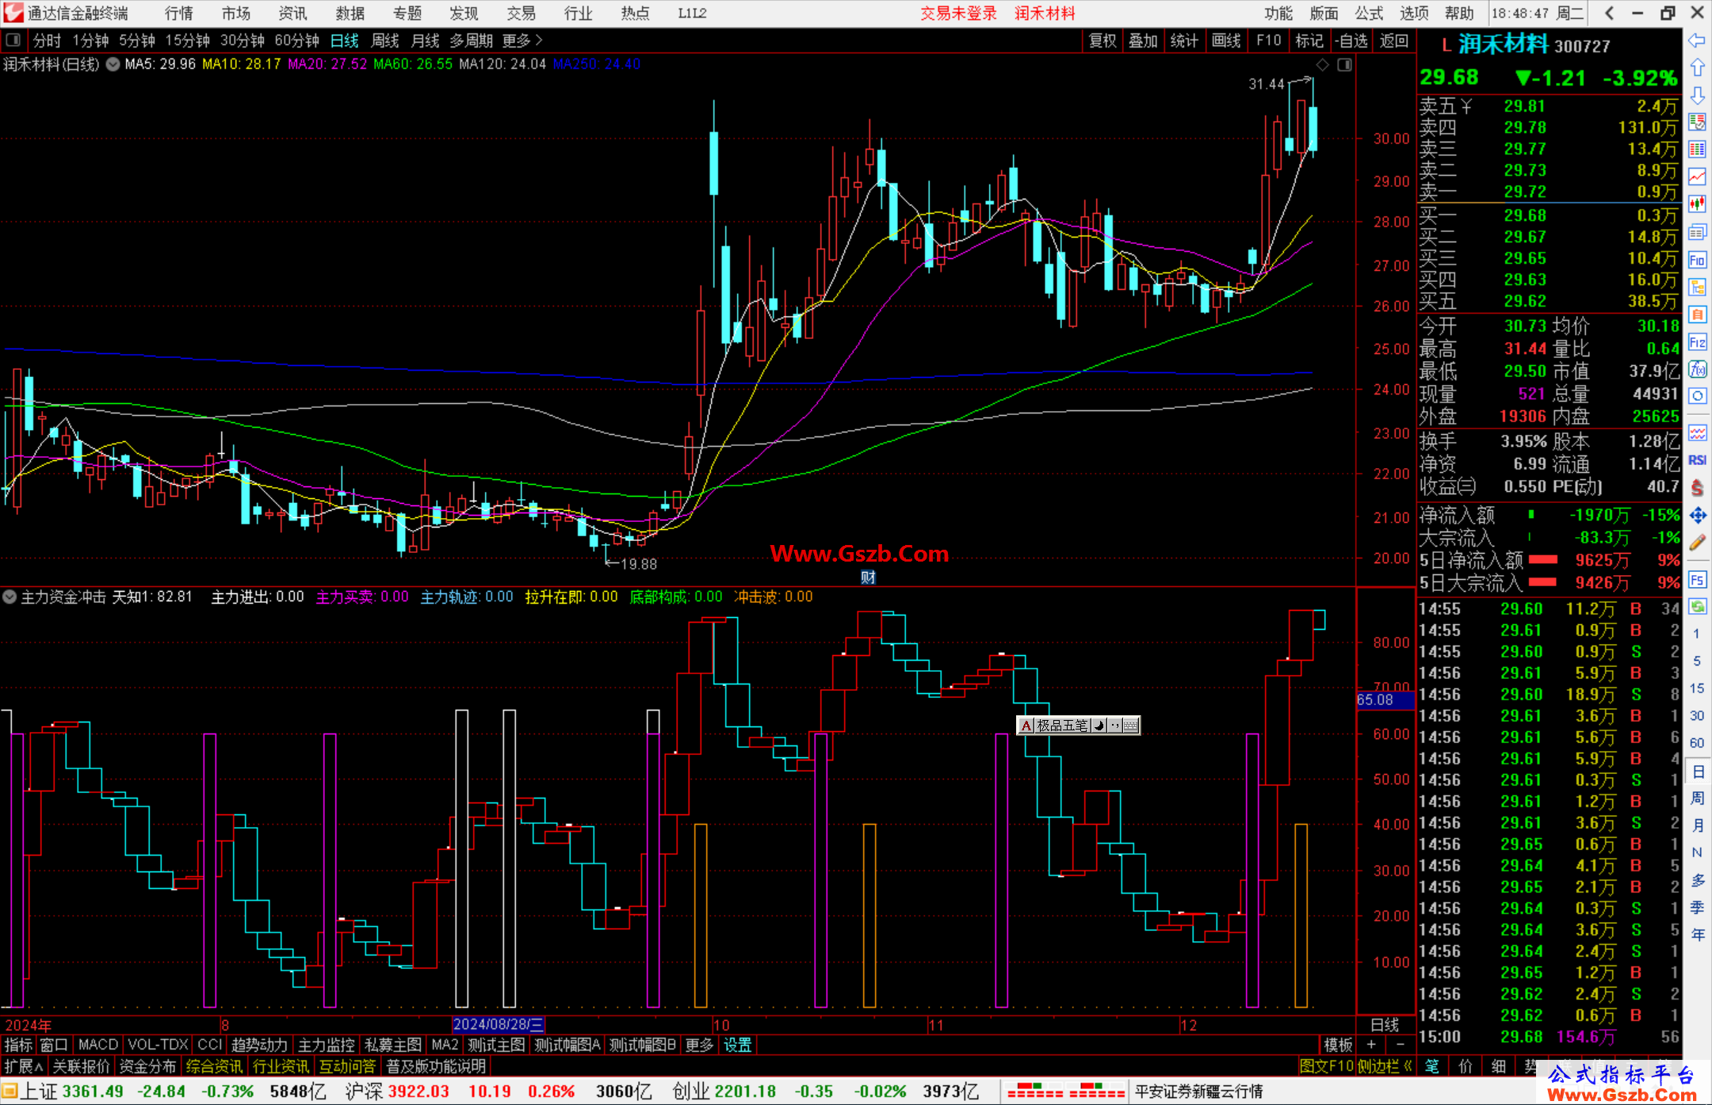Click the circle icon in right sidebar
The height and width of the screenshot is (1105, 1712).
point(1697,396)
